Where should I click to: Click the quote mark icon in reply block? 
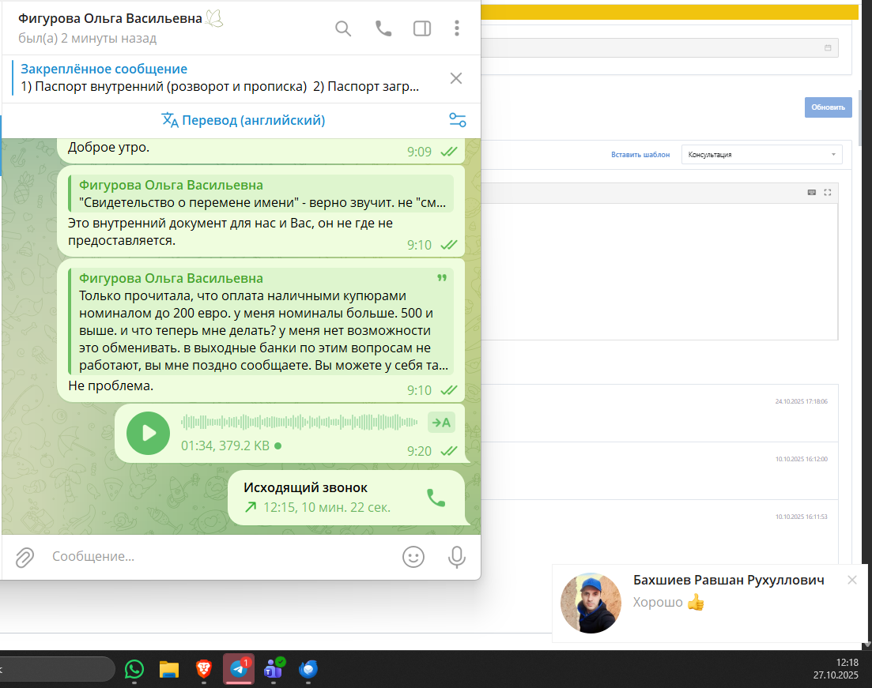click(442, 278)
